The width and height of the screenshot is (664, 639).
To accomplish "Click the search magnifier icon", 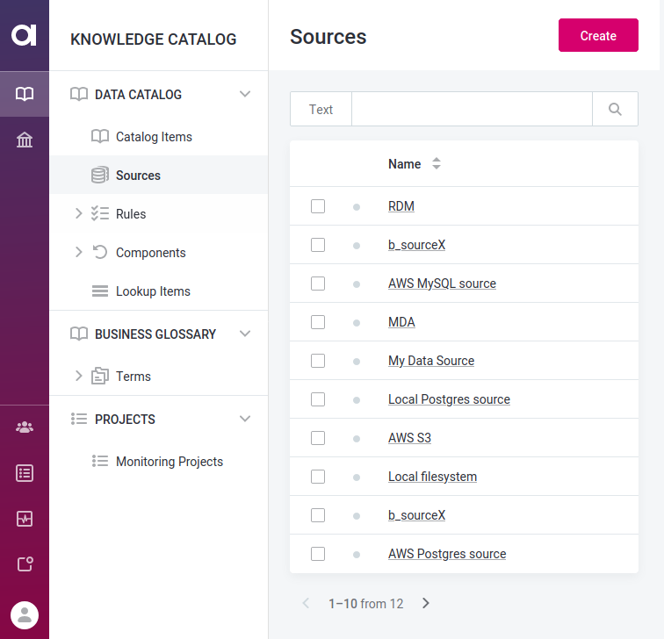I will pyautogui.click(x=615, y=110).
